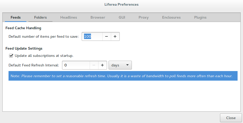Open the days unit dropdown
Image resolution: width=243 pixels, height=123 pixels.
coord(120,65)
